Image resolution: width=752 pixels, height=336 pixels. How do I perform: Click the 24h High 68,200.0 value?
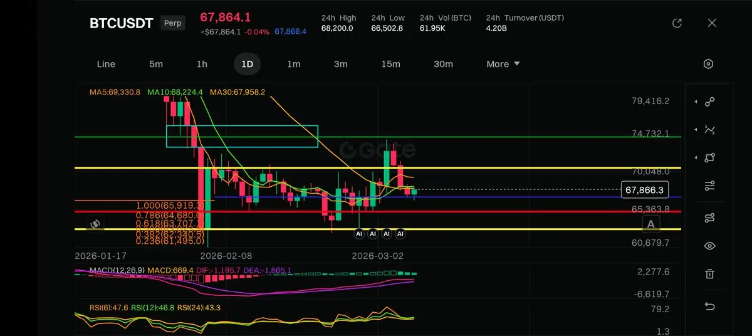337,28
